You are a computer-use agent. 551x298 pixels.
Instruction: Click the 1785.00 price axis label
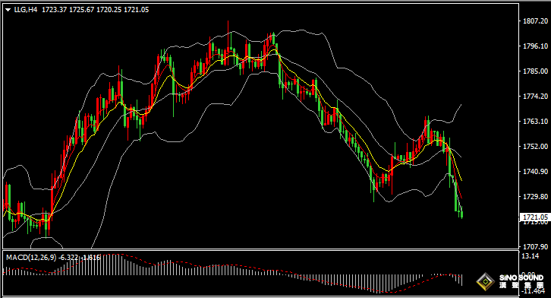pos(536,71)
